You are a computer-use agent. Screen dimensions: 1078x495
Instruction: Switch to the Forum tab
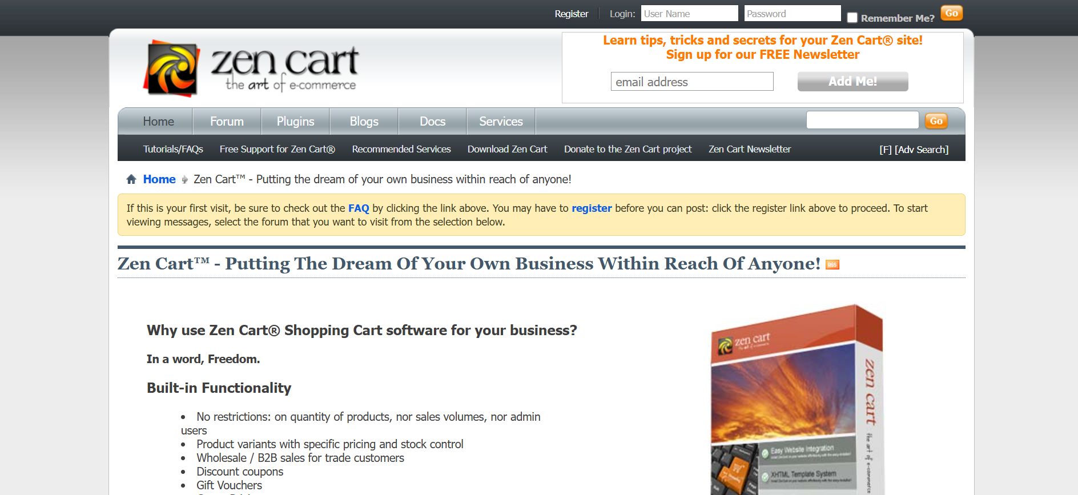point(227,121)
